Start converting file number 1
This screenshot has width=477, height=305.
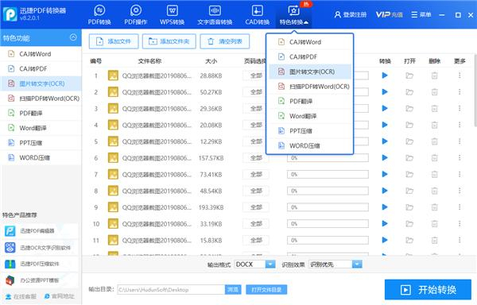pos(385,75)
